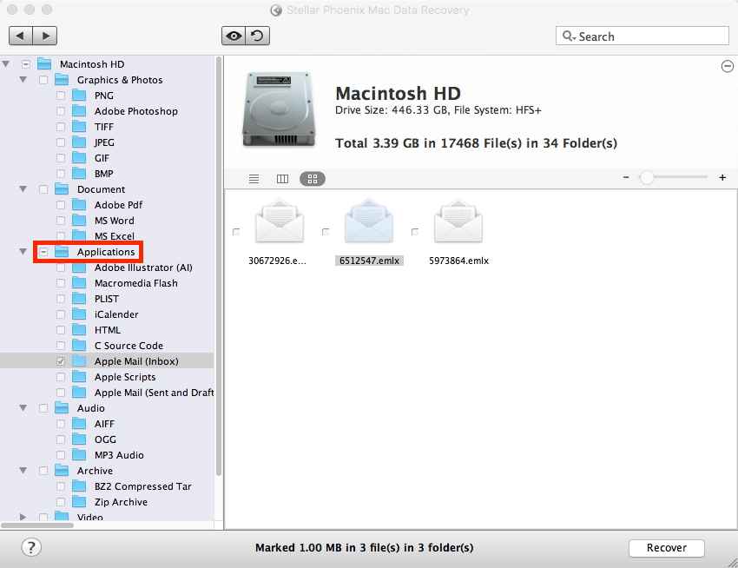
Task: Check the JPEG folder checkbox
Action: pyautogui.click(x=61, y=142)
